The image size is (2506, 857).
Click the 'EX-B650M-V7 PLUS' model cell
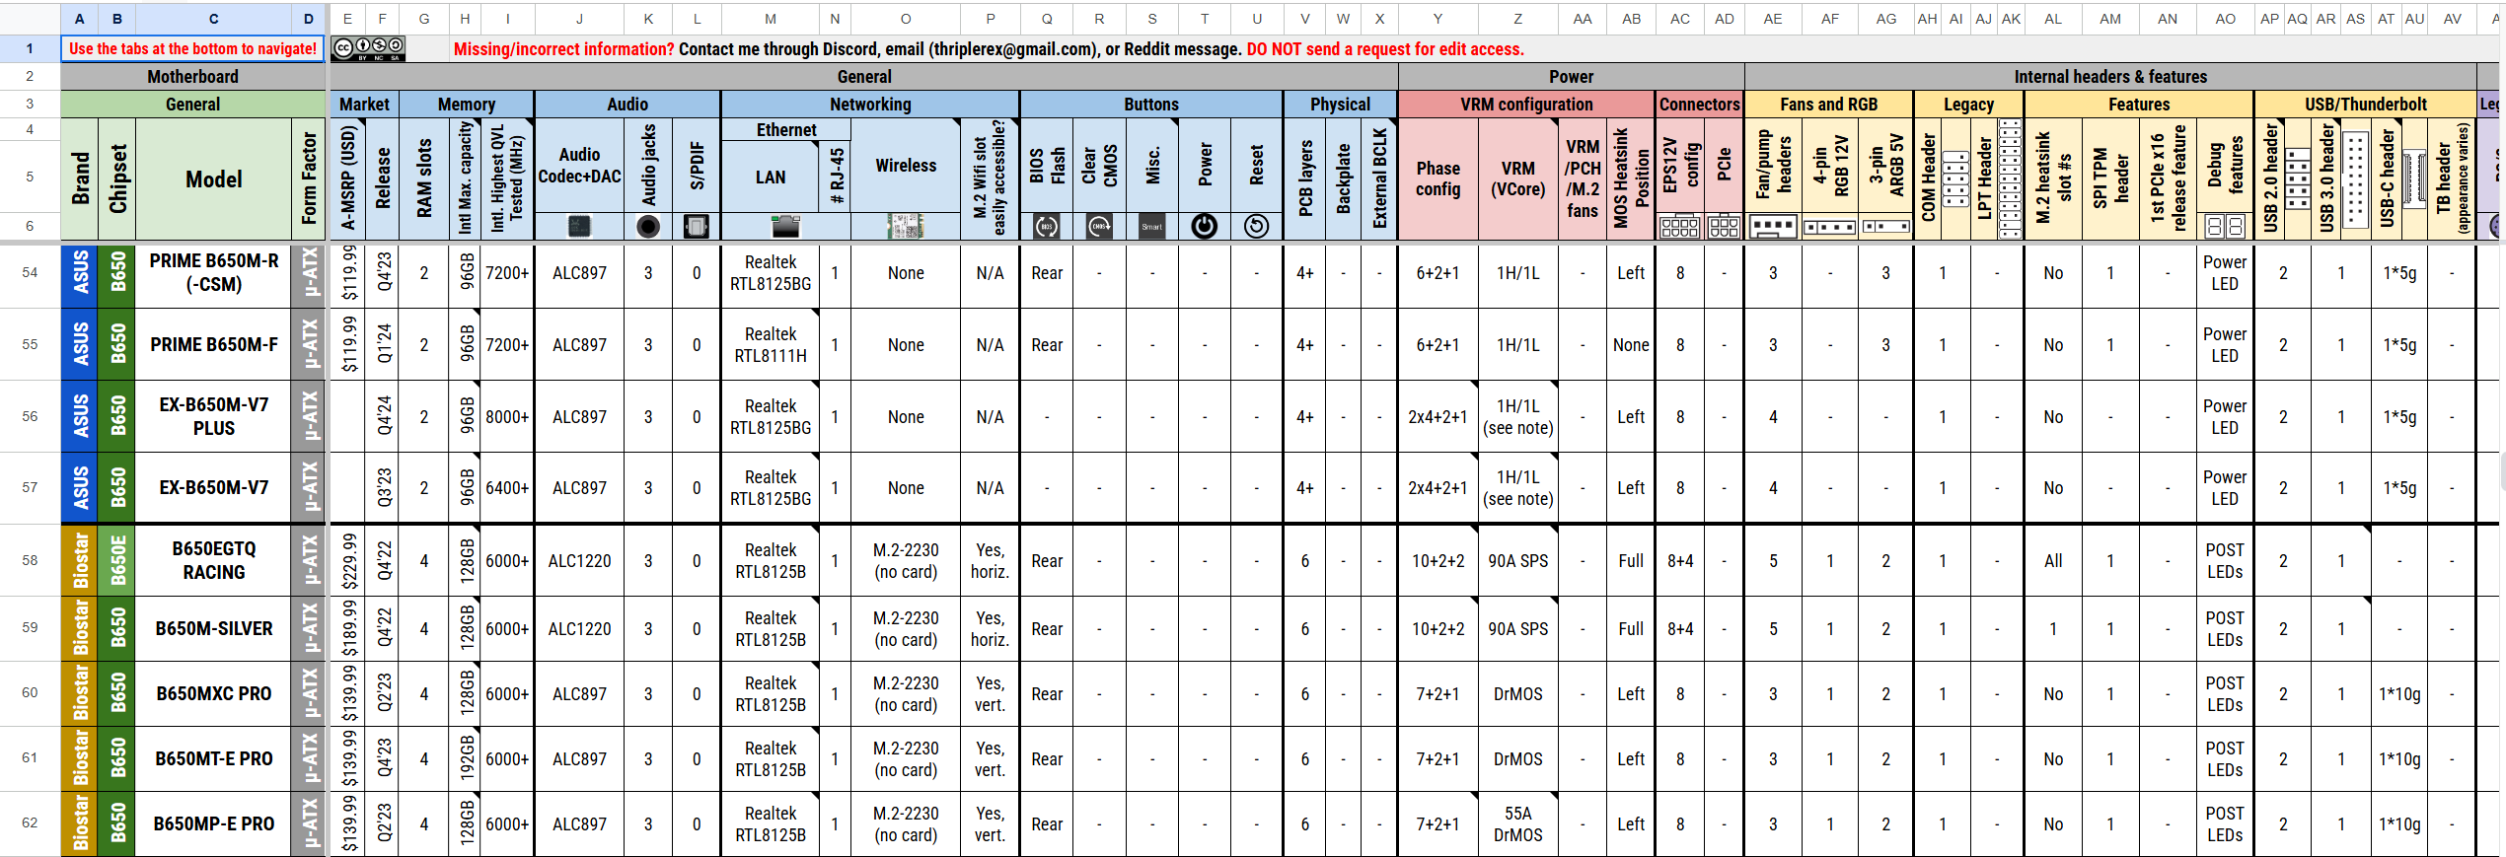214,416
